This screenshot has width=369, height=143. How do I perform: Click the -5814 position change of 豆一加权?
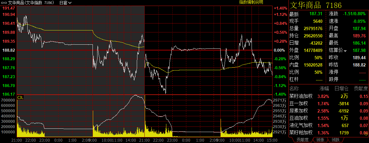pyautogui.click(x=344, y=104)
